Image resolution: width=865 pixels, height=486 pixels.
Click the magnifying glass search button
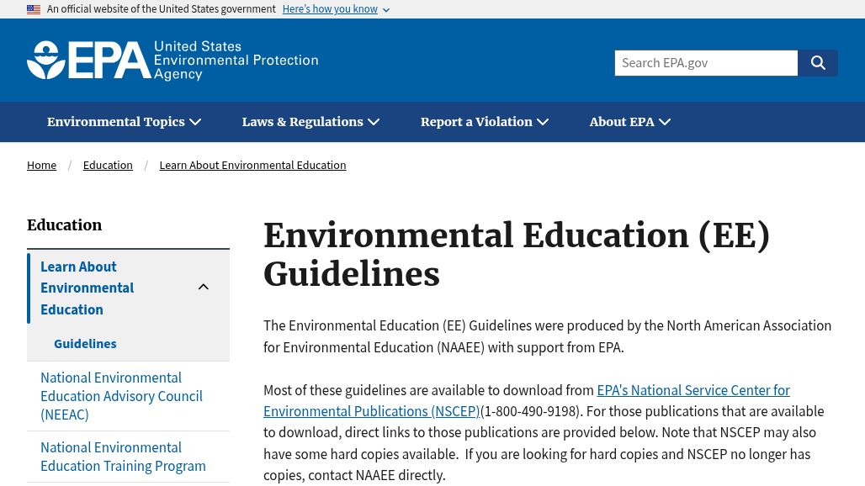(818, 63)
